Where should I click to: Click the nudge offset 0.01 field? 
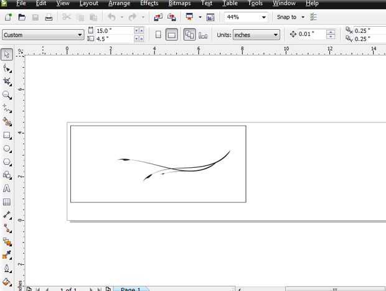pyautogui.click(x=312, y=34)
